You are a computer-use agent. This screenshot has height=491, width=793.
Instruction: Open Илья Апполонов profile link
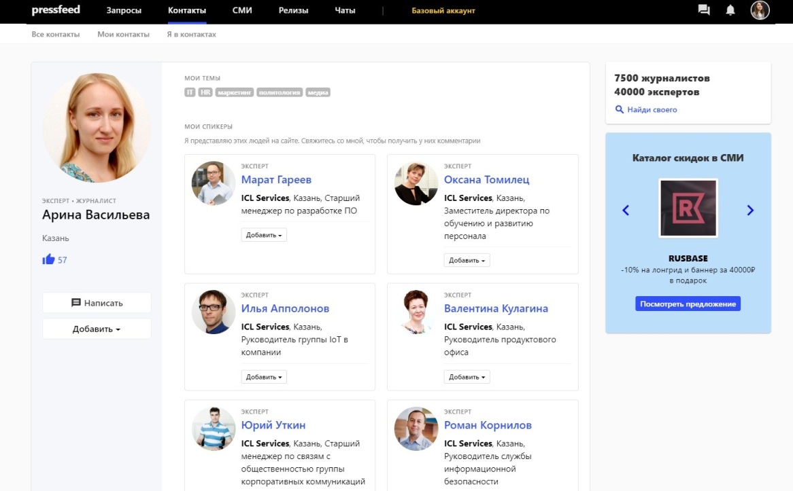[x=285, y=308]
